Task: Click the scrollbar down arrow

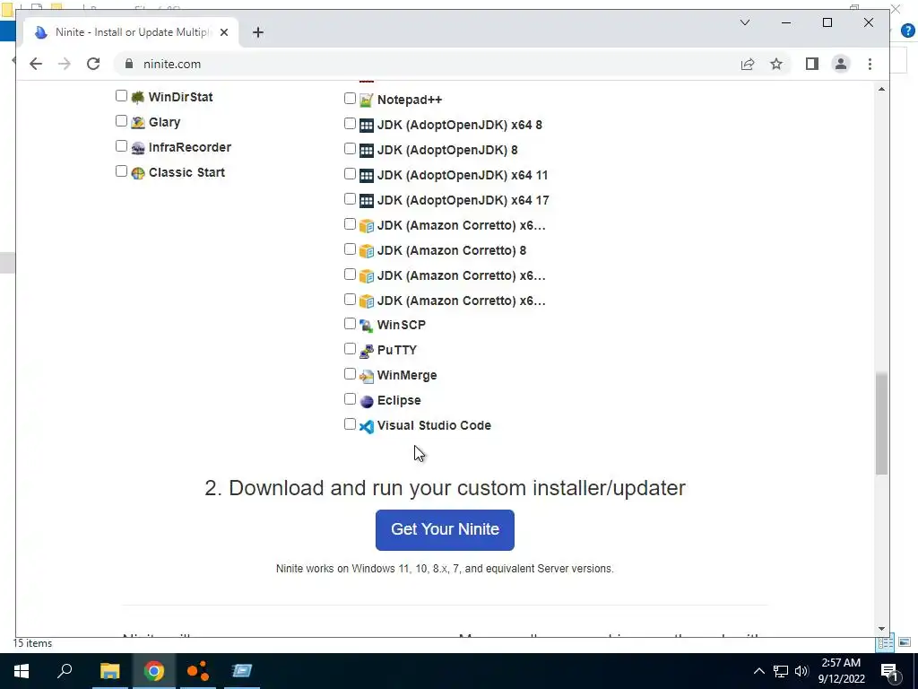Action: pos(882,629)
